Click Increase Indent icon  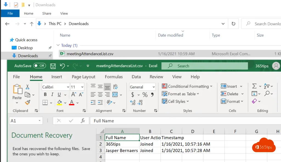pyautogui.click(x=100, y=103)
